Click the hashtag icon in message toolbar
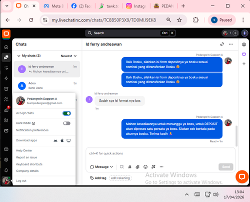The image size is (250, 202). pyautogui.click(x=129, y=167)
